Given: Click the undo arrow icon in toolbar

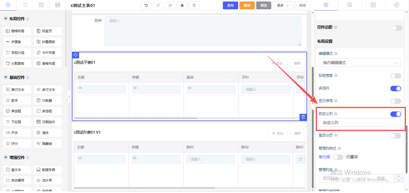Looking at the screenshot, I should pos(146,5).
